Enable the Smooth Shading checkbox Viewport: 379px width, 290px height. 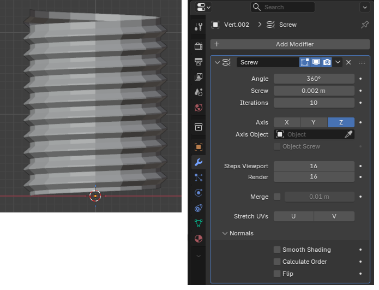pos(277,250)
